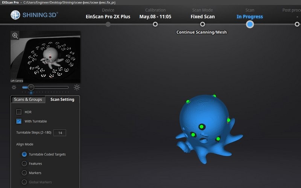
Task: Click the Turntable Steps input field
Action: [x=60, y=133]
